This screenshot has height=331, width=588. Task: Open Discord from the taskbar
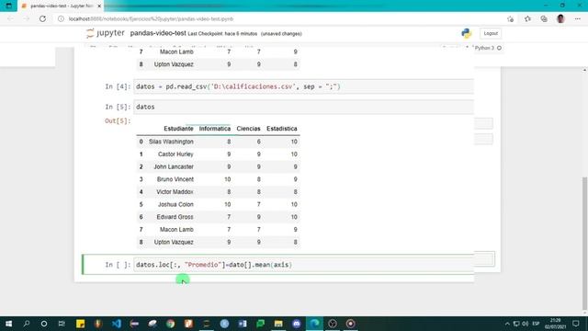point(296,324)
